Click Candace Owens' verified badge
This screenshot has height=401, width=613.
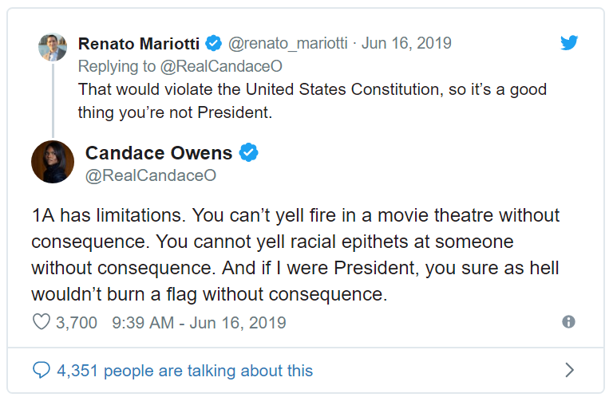[x=249, y=152]
